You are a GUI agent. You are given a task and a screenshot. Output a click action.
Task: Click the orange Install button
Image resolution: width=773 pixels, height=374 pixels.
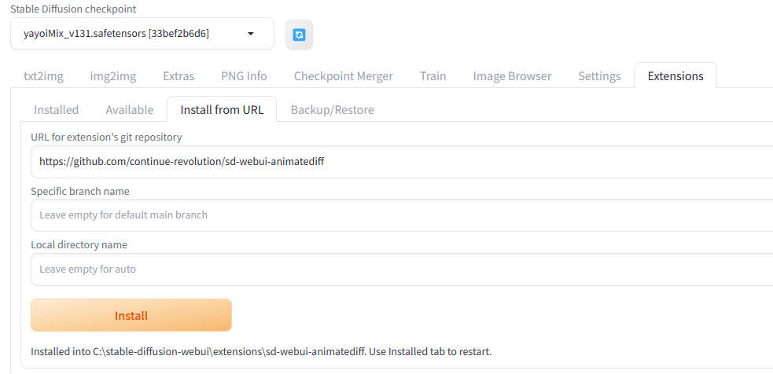(131, 315)
